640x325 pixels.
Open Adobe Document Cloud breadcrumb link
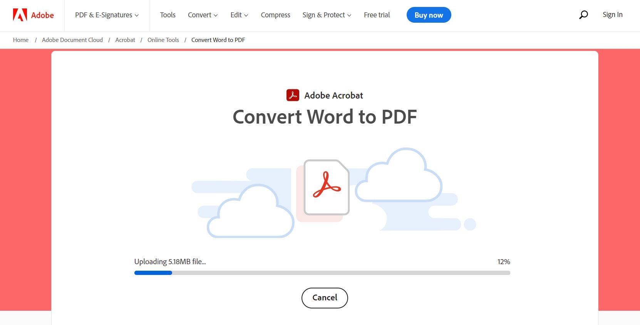click(x=72, y=40)
